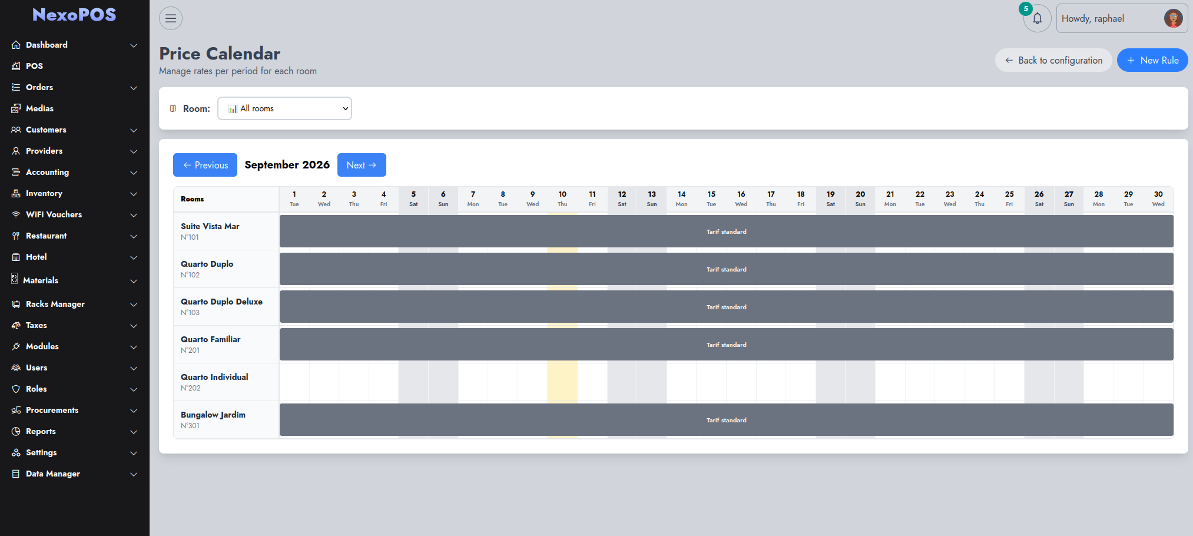
Task: Open the All rooms dropdown
Action: tap(284, 108)
